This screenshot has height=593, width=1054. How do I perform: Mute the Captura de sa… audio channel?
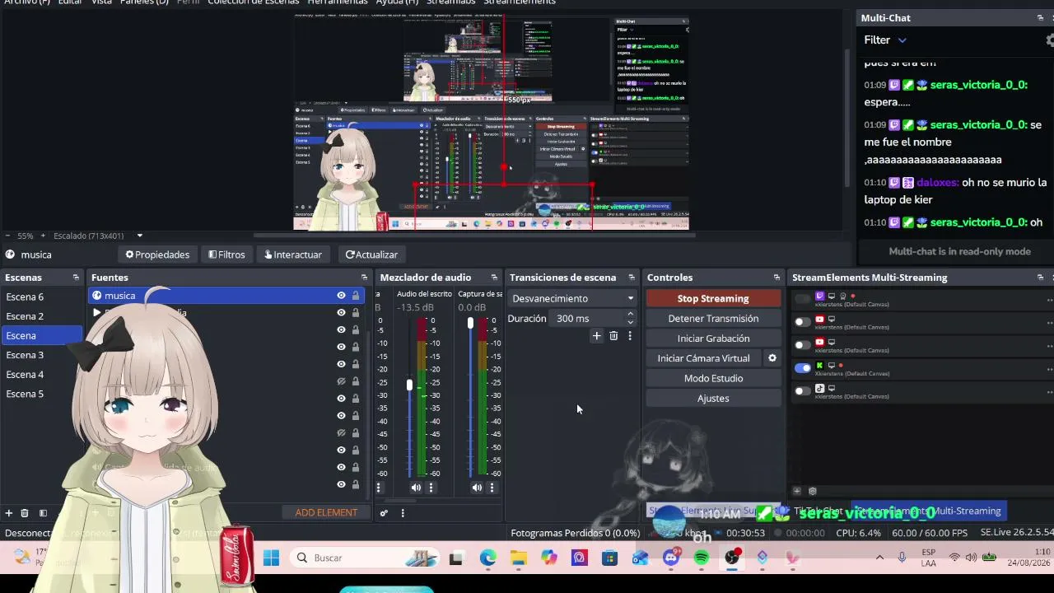(477, 488)
